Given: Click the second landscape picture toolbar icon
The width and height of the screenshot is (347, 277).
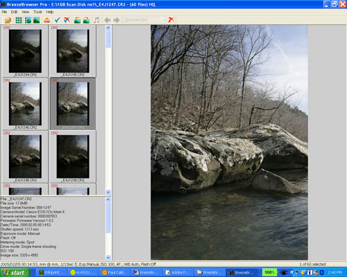Looking at the screenshot, I should [86, 20].
